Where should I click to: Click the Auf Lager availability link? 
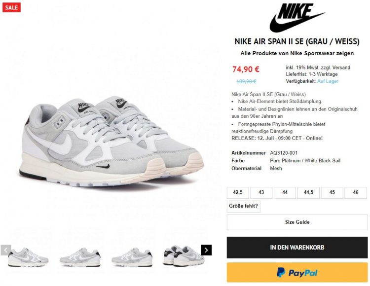point(328,81)
